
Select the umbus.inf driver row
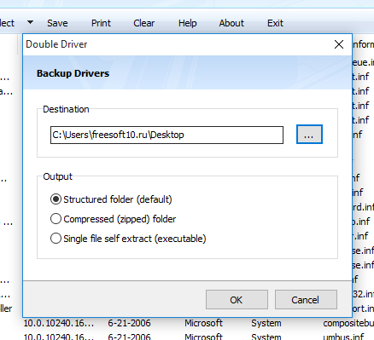pos(199,337)
